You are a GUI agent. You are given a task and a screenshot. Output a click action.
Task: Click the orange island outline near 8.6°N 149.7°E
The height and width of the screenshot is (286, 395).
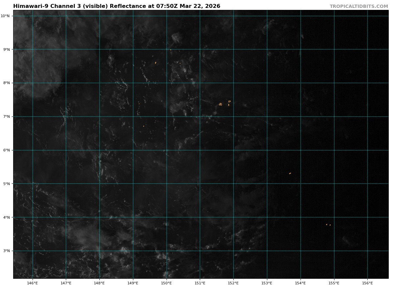(156, 63)
